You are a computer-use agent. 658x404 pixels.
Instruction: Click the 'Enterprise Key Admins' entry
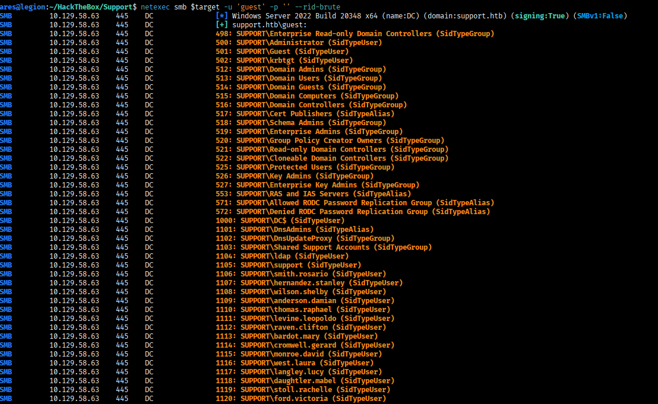[318, 185]
